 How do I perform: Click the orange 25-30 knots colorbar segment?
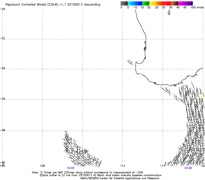coord(160,3)
